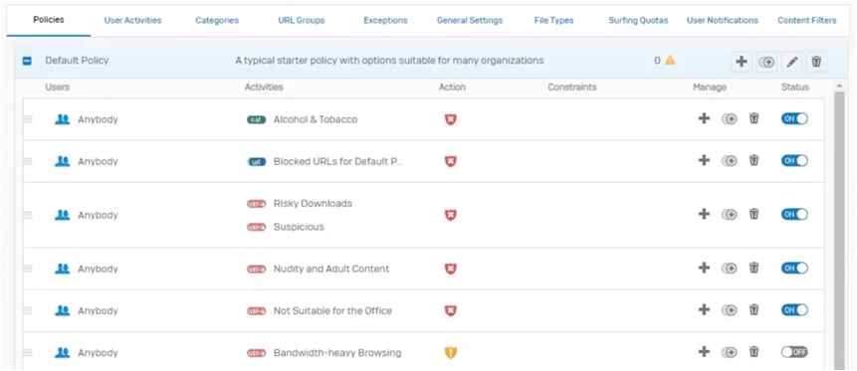Clone the Bandwidth-heavy Browsing rule
The height and width of the screenshot is (371, 857).
point(730,352)
